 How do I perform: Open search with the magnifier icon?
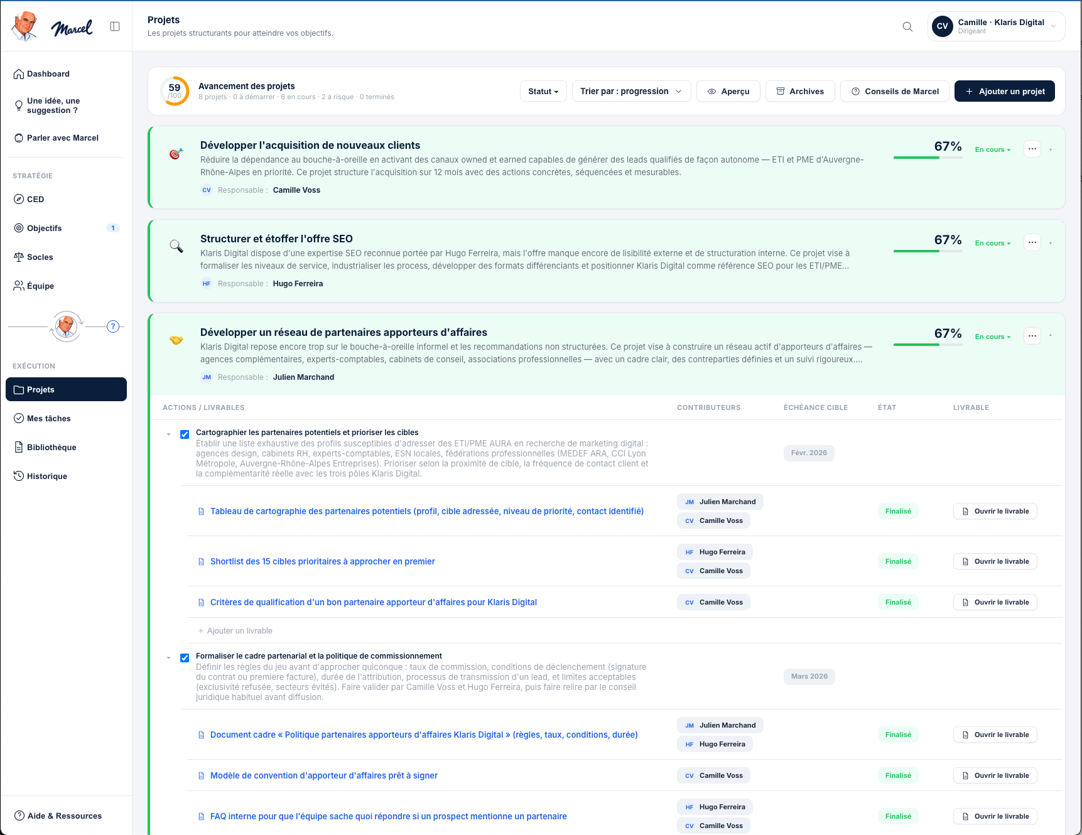tap(907, 26)
